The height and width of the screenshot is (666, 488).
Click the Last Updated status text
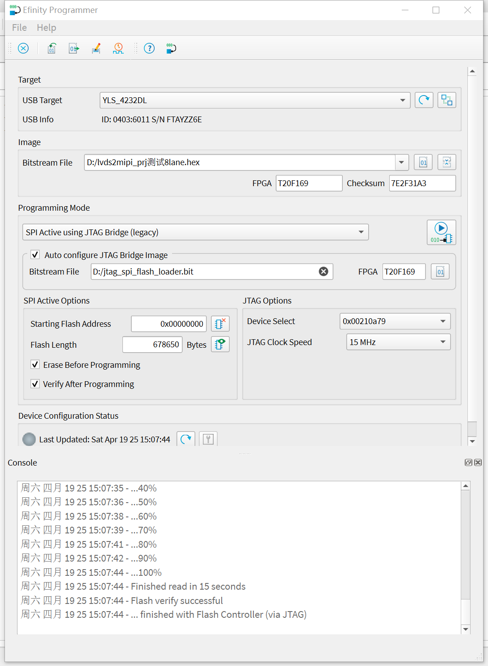tap(105, 439)
